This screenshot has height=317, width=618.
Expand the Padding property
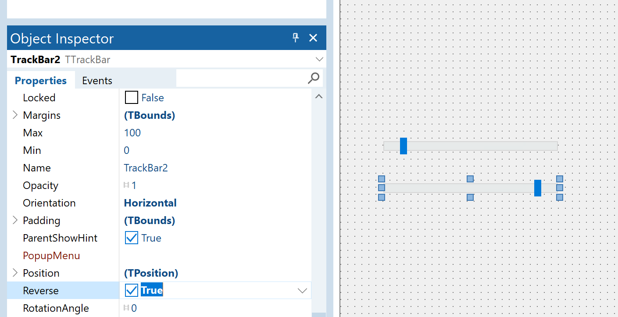pyautogui.click(x=15, y=221)
